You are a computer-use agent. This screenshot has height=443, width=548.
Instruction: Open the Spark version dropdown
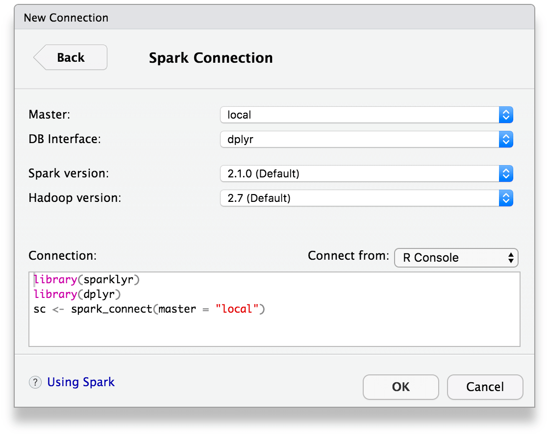point(343,173)
